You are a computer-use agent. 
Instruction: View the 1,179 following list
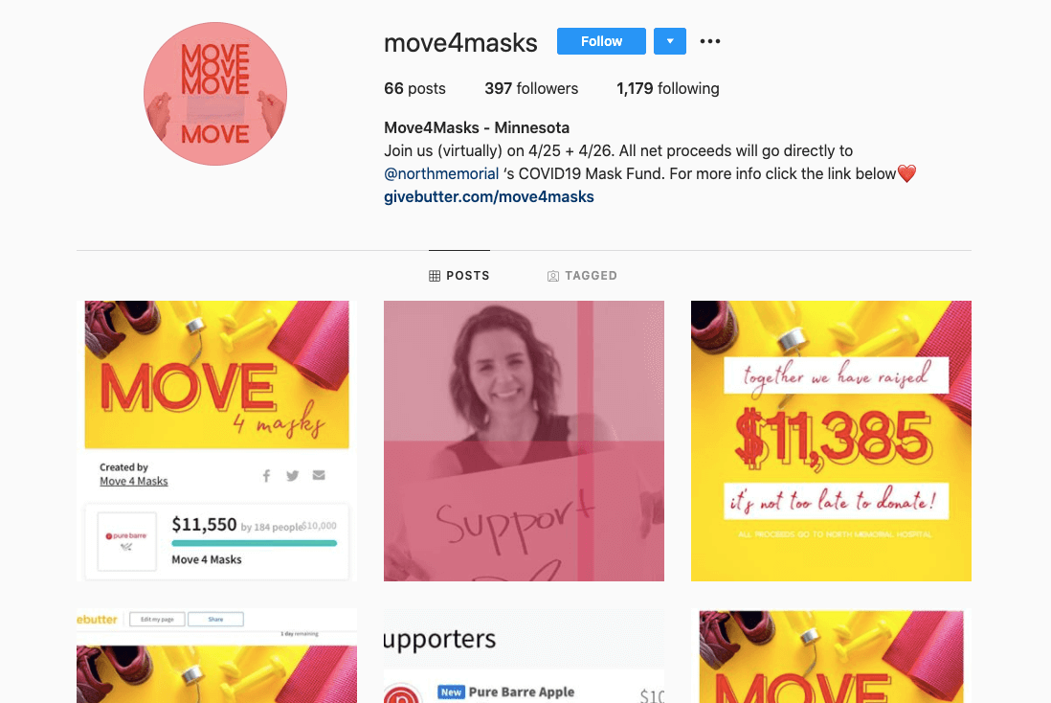tap(667, 88)
